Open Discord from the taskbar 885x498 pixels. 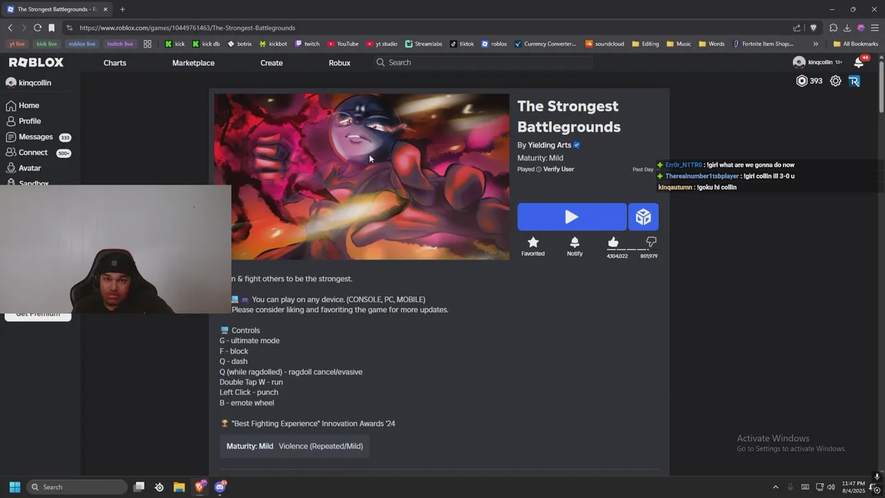(220, 487)
